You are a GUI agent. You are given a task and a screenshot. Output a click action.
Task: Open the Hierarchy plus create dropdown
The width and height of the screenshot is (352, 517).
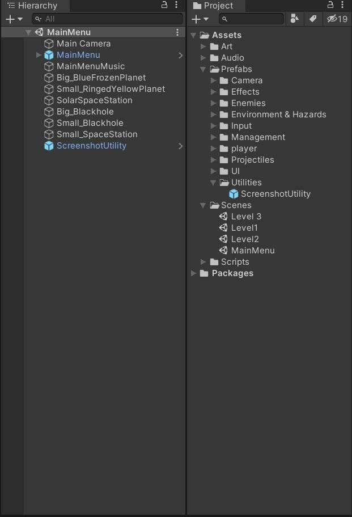pos(14,19)
